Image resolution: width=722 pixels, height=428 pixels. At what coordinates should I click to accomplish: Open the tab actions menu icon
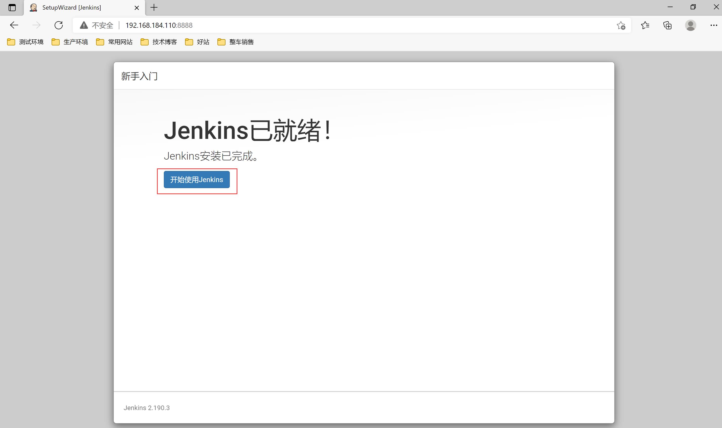(x=12, y=8)
